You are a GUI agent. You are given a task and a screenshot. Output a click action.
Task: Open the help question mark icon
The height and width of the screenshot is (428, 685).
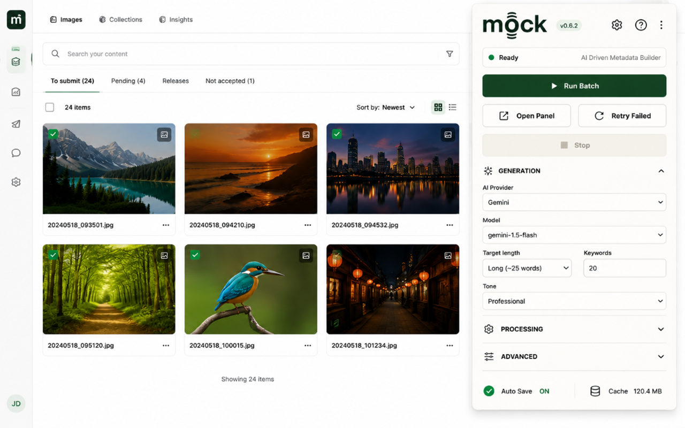pyautogui.click(x=641, y=25)
